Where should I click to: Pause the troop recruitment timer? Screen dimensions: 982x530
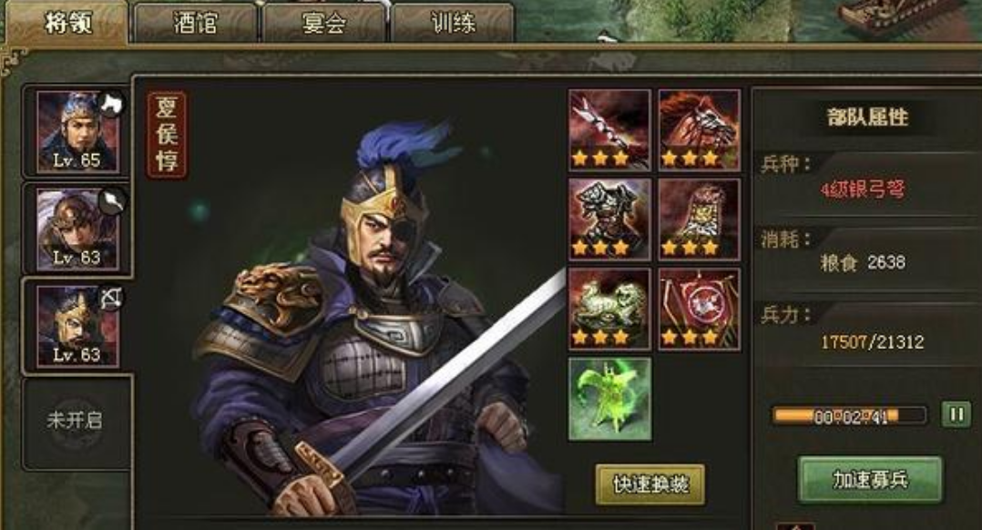(956, 414)
